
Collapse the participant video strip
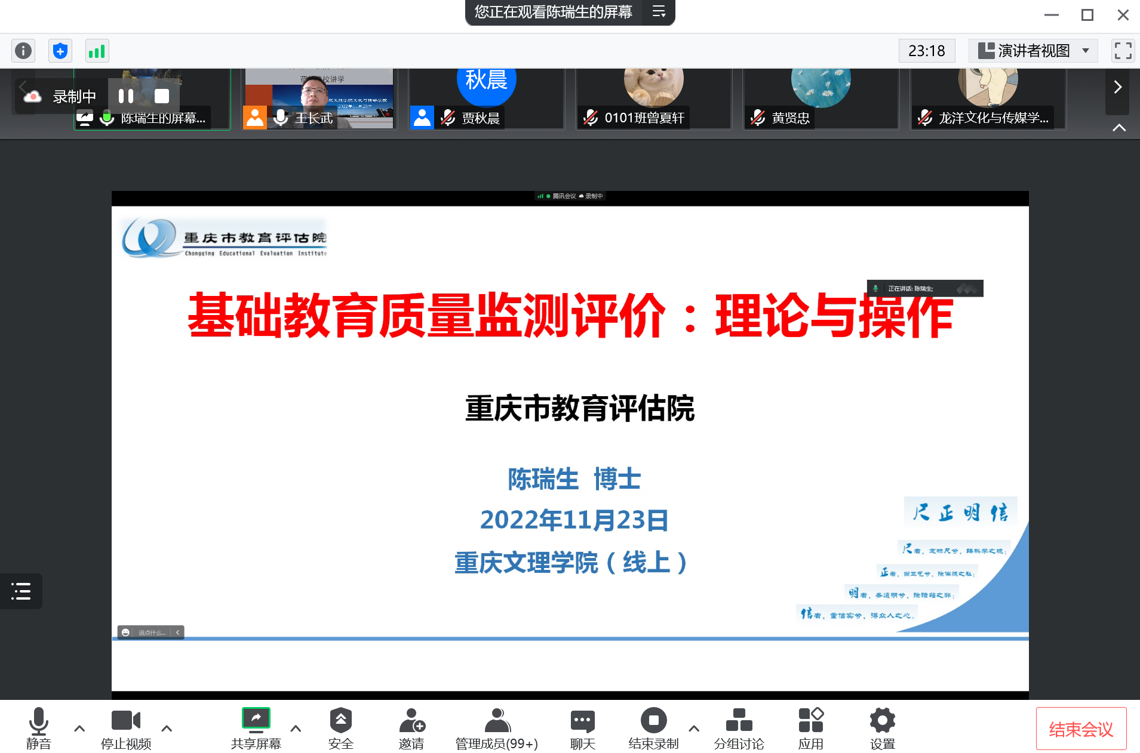1118,127
